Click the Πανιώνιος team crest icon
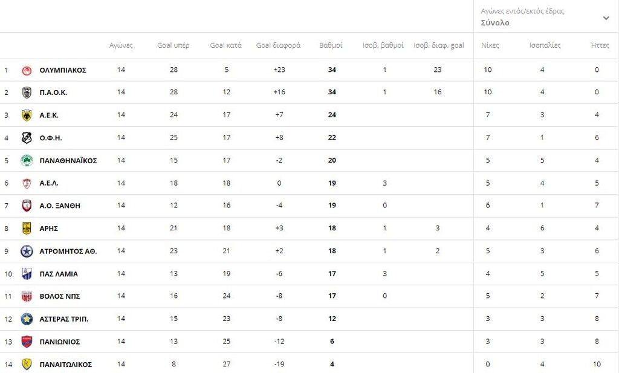 pyautogui.click(x=27, y=342)
